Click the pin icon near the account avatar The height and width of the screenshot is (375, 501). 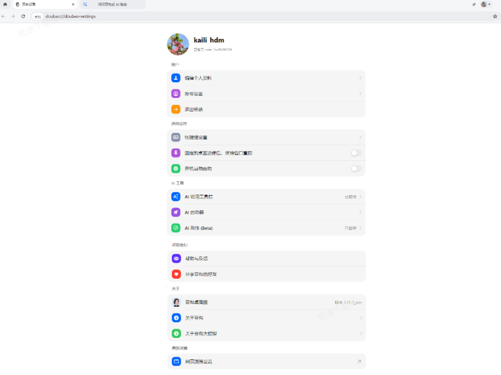(474, 5)
